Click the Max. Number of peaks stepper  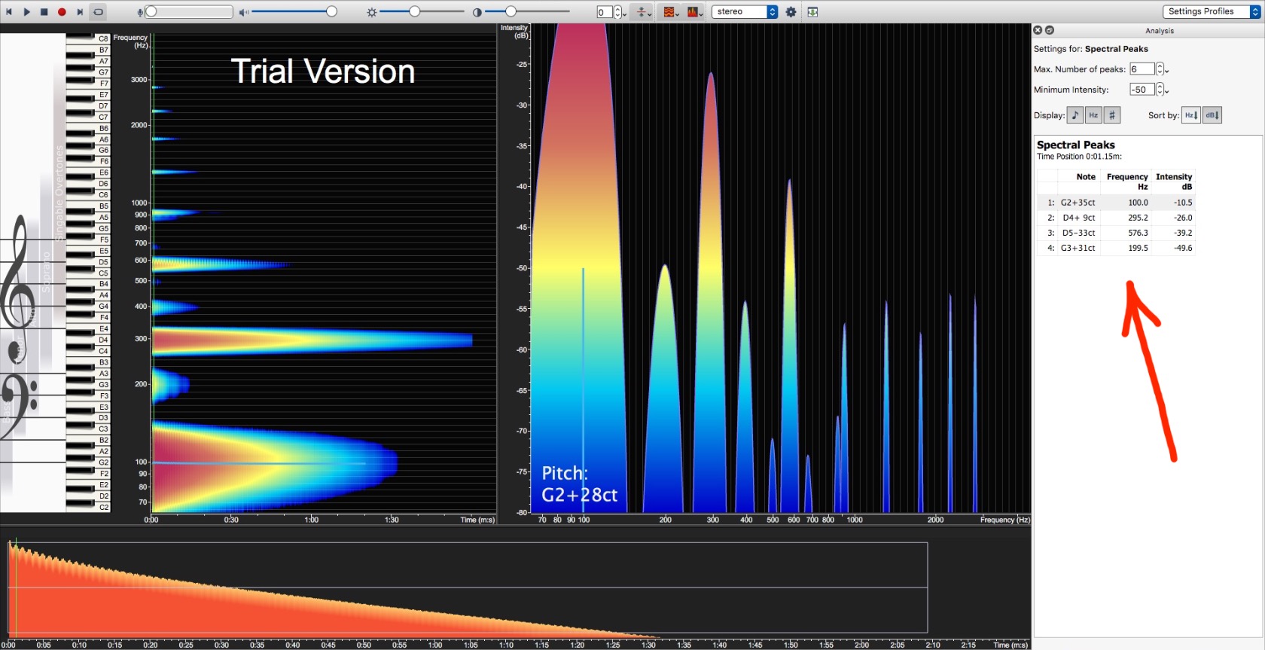pyautogui.click(x=1160, y=69)
